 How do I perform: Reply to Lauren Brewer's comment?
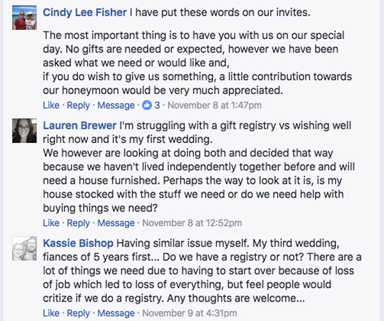click(x=79, y=224)
